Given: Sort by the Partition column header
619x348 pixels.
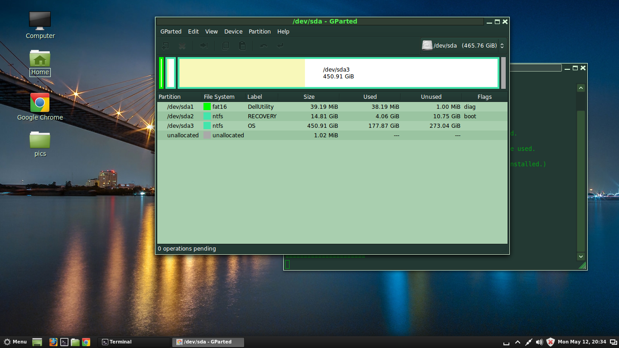Looking at the screenshot, I should [179, 97].
